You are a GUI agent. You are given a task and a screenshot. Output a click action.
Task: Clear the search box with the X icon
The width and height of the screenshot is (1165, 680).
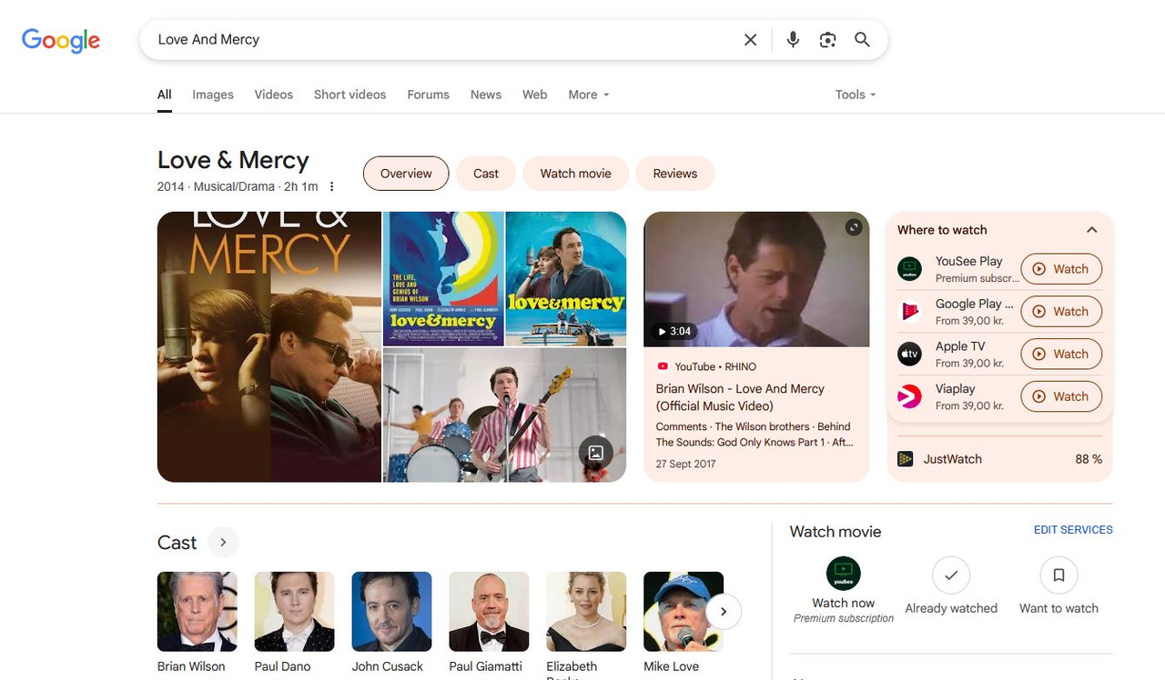click(x=750, y=40)
